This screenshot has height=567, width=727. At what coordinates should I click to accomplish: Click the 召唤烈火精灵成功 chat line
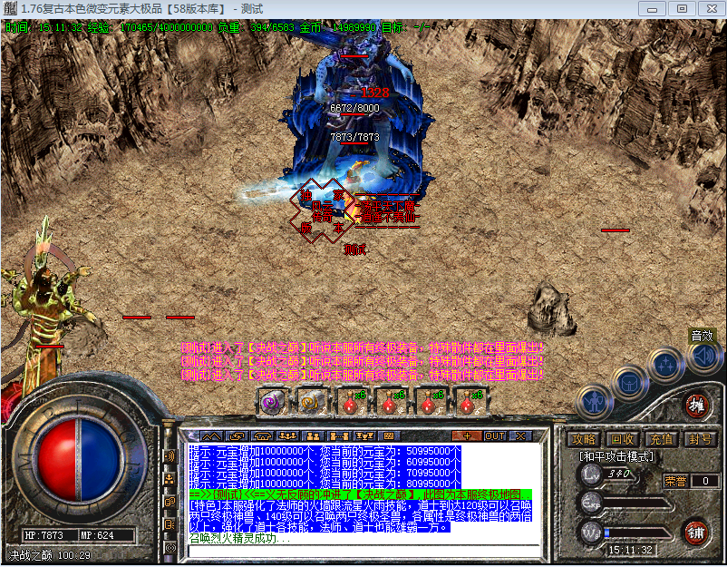[239, 538]
